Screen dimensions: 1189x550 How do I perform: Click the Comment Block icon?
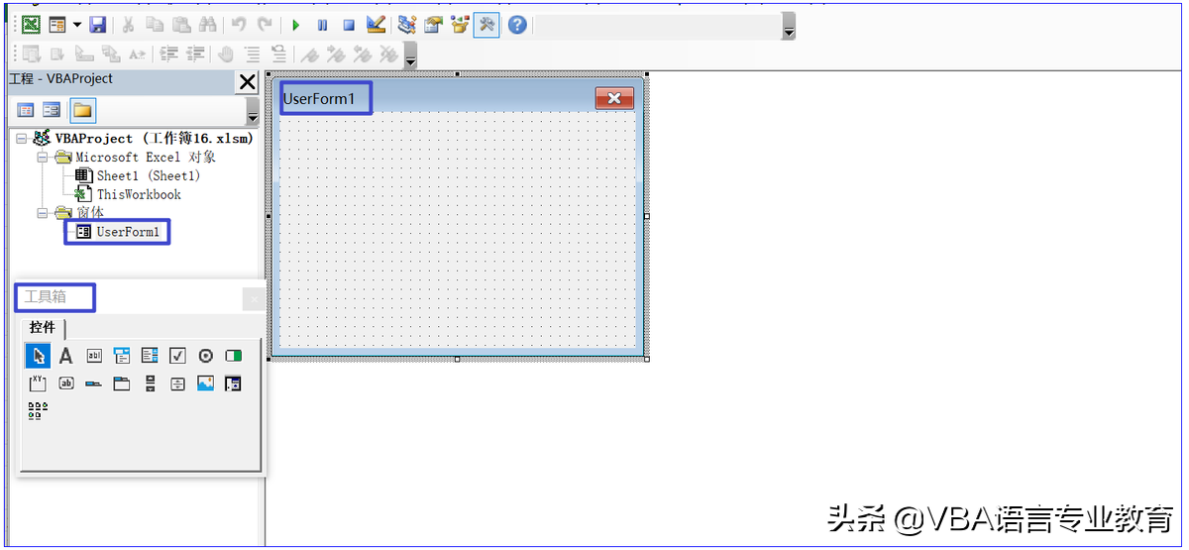tap(253, 55)
